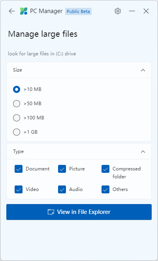Close the PC Manager window

coord(146,11)
